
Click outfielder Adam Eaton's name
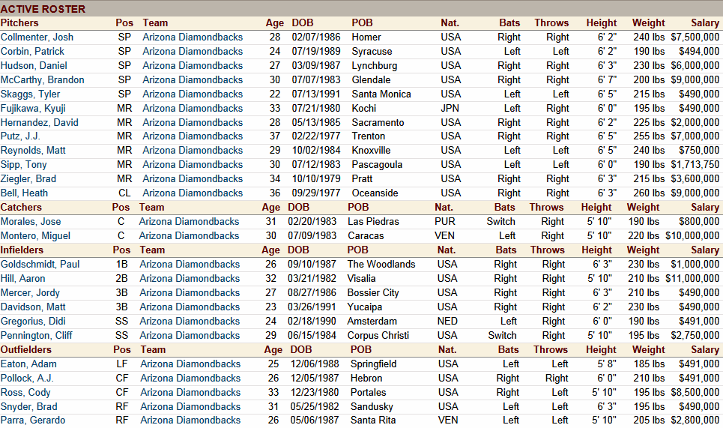click(x=28, y=364)
